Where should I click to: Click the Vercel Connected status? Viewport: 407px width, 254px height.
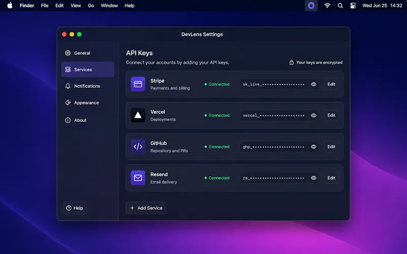tap(217, 115)
